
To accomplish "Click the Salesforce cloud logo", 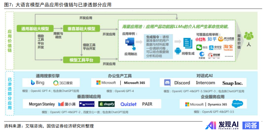I will point(237,104).
